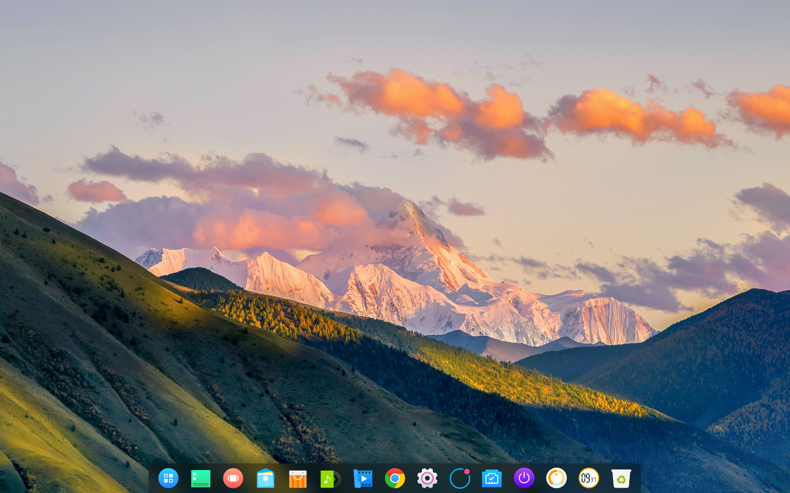Viewport: 790px width, 493px height.
Task: Open the clock showing 09:31
Action: click(588, 478)
